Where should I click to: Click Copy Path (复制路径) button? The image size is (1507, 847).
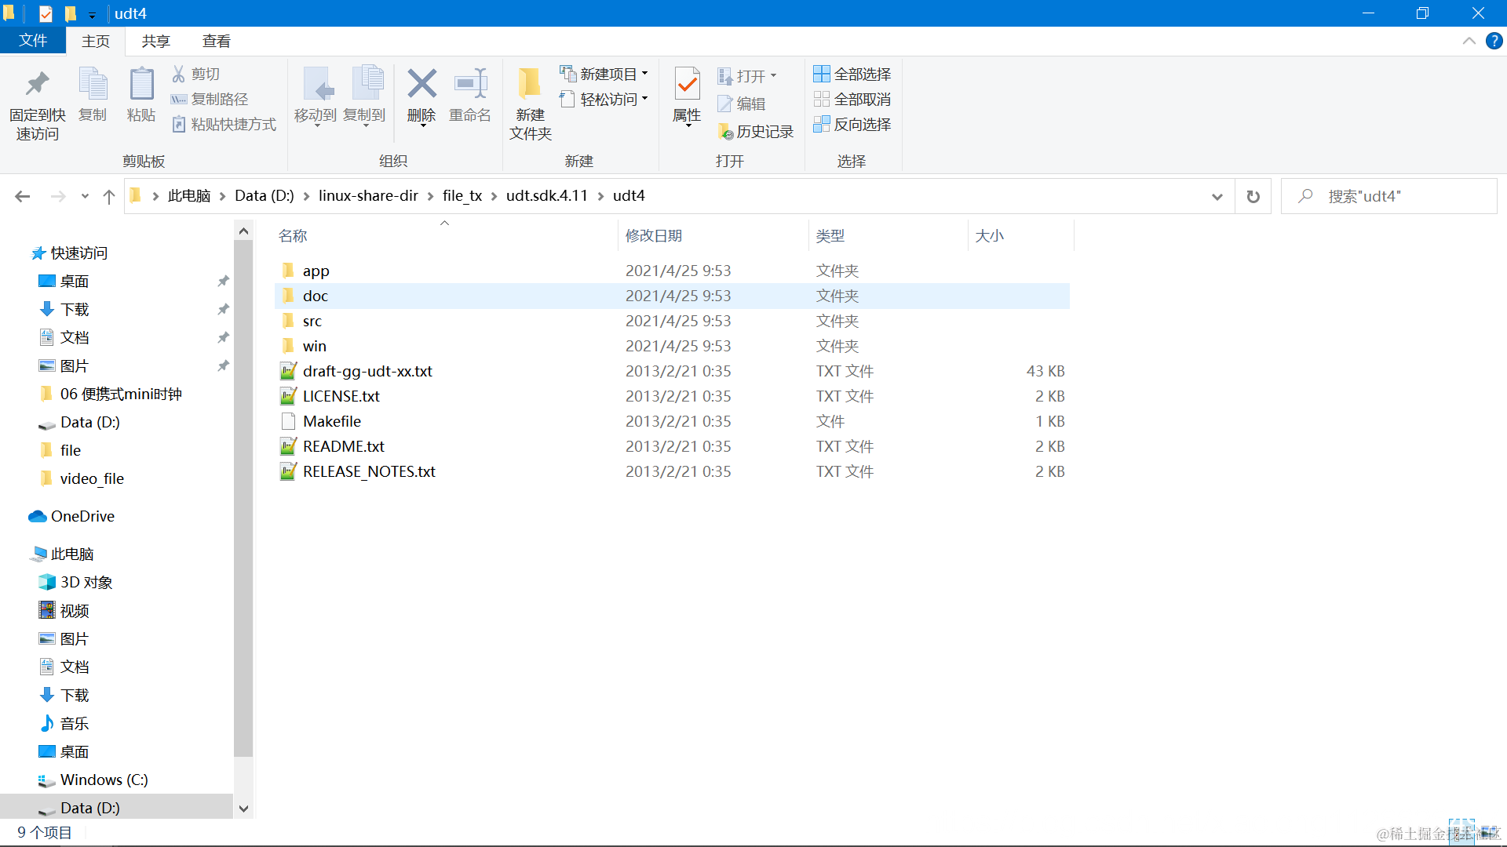pyautogui.click(x=210, y=99)
